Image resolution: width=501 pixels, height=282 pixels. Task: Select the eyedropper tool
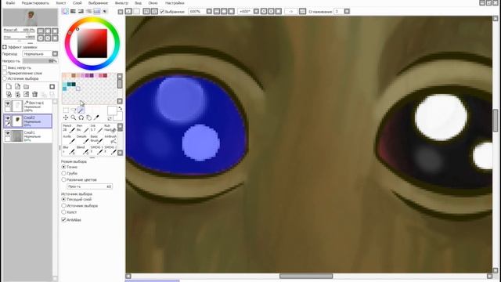pyautogui.click(x=96, y=117)
